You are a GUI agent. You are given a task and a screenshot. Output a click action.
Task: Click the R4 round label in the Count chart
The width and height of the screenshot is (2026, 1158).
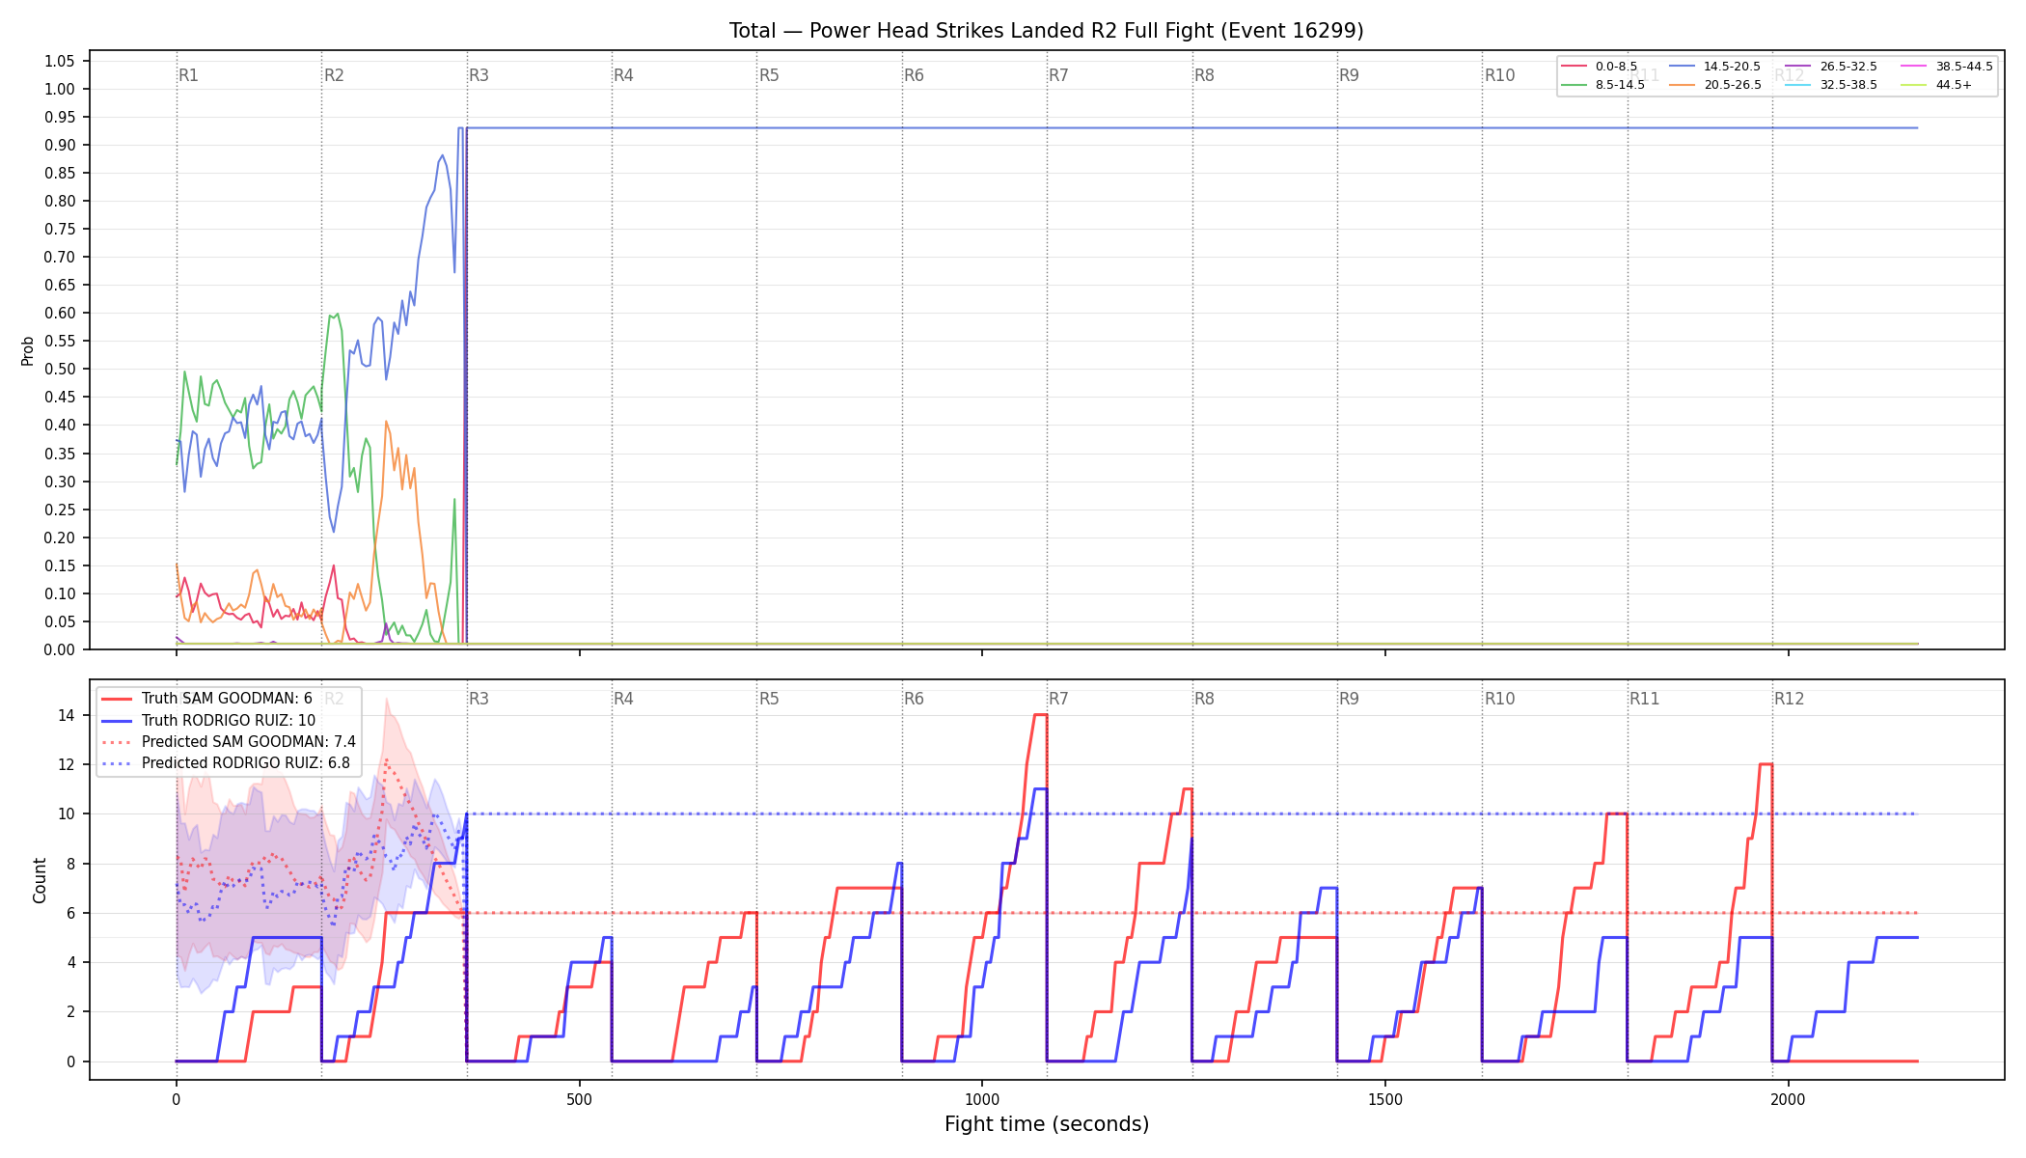623,699
